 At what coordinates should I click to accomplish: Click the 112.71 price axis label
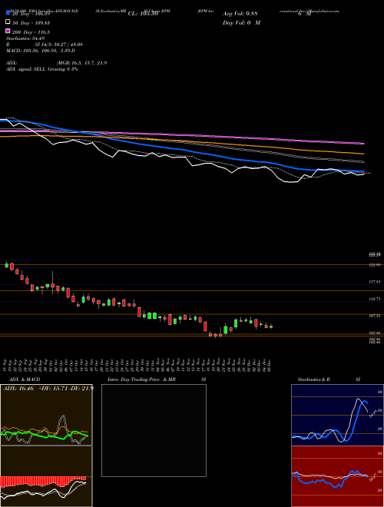pyautogui.click(x=375, y=299)
